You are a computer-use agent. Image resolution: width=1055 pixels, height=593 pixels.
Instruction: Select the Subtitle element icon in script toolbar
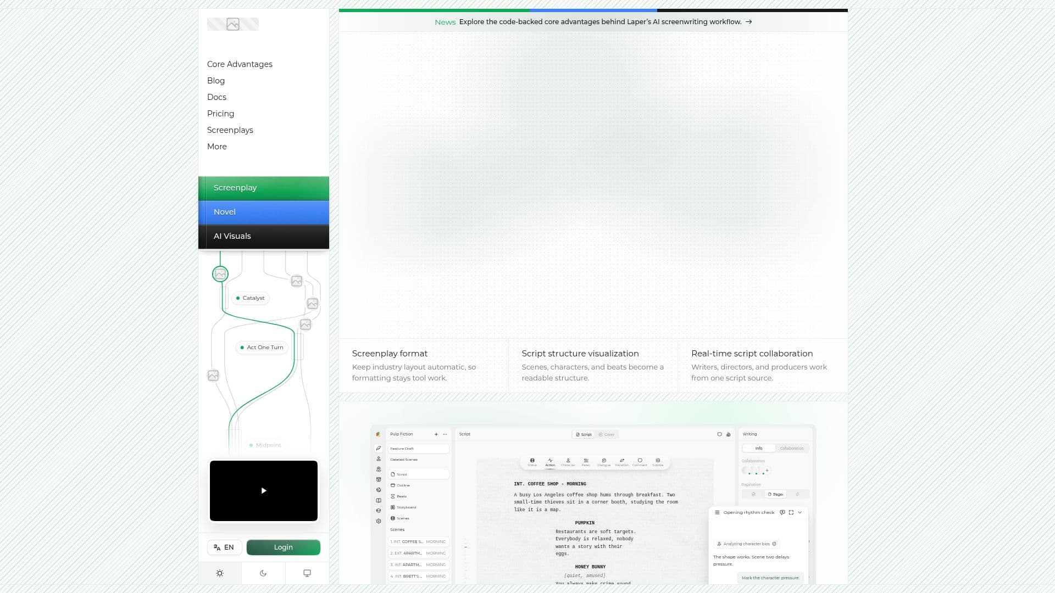(x=658, y=462)
